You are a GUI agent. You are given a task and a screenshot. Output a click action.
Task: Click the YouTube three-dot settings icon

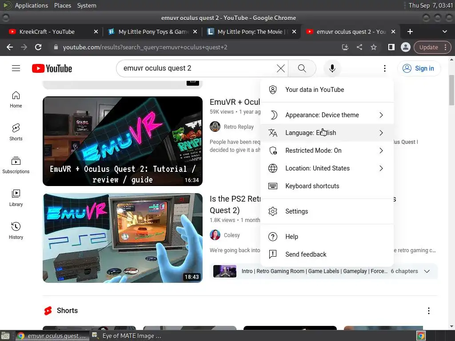point(385,68)
